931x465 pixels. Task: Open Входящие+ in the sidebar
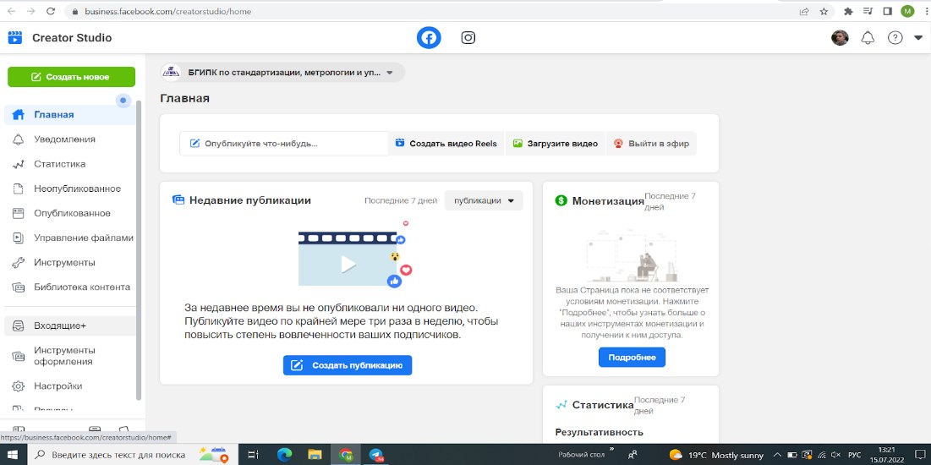click(x=59, y=325)
